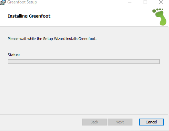Click the Greenfoot footprint logo
This screenshot has height=131, width=169.
pyautogui.click(x=159, y=17)
